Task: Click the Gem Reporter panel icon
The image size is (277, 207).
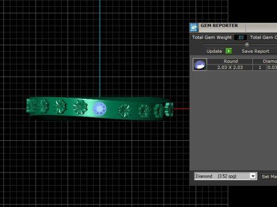Action: pyautogui.click(x=193, y=28)
